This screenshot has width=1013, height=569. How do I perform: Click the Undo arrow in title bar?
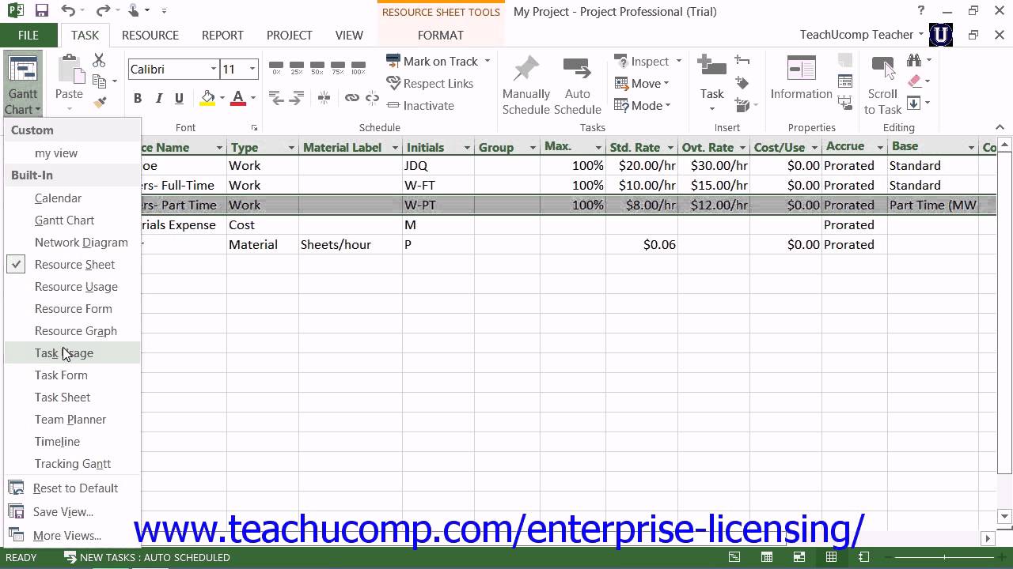68,11
